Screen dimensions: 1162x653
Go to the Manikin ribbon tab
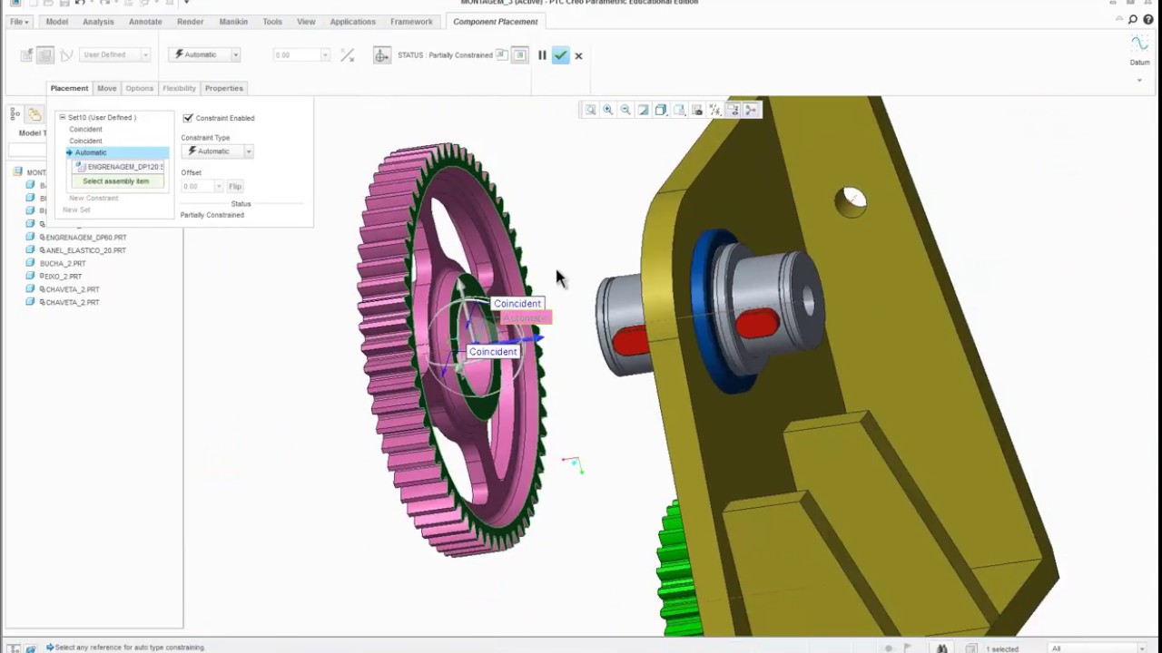pyautogui.click(x=233, y=22)
